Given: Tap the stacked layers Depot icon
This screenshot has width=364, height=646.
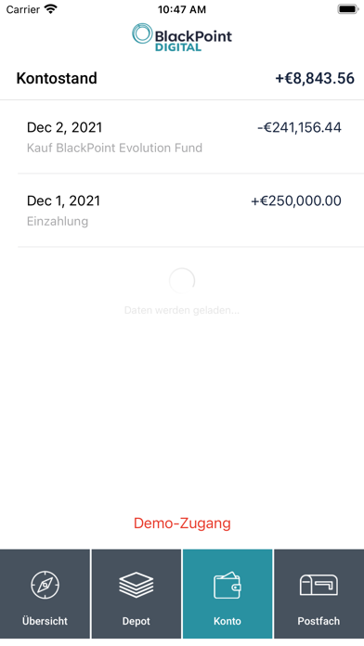Looking at the screenshot, I should [x=136, y=585].
